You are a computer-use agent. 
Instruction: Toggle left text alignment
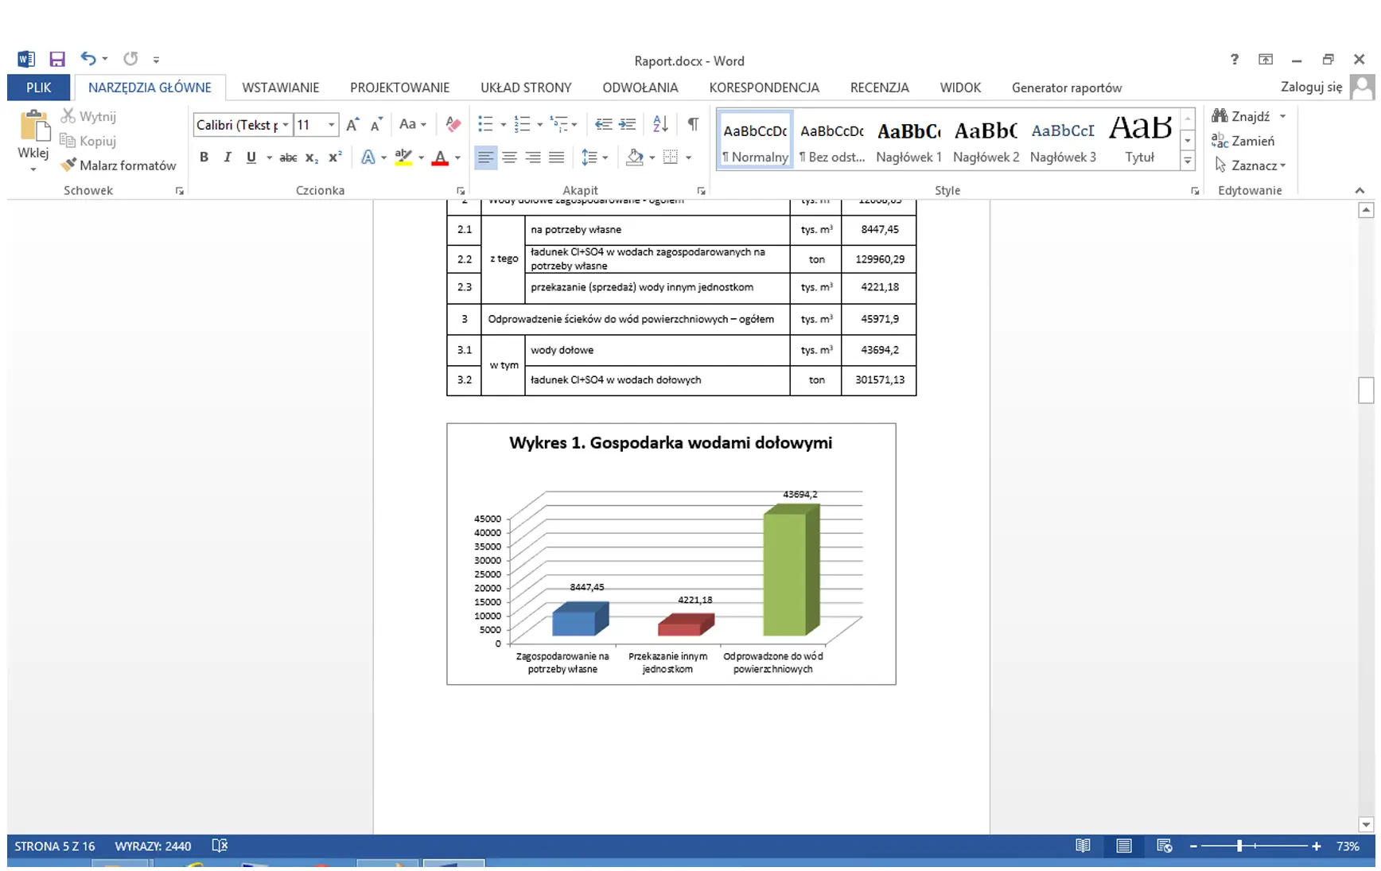tap(485, 157)
